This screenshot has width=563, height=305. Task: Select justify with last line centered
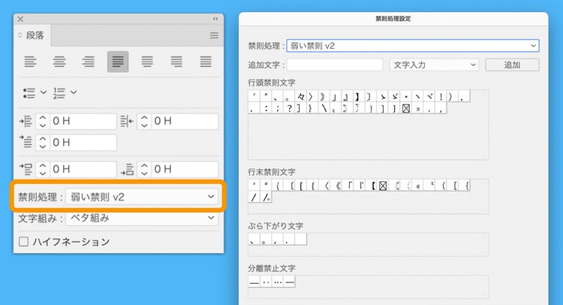148,62
